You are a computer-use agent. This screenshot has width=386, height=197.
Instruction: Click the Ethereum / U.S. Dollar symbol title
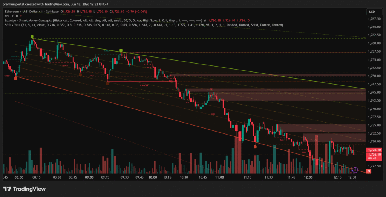tap(32, 11)
